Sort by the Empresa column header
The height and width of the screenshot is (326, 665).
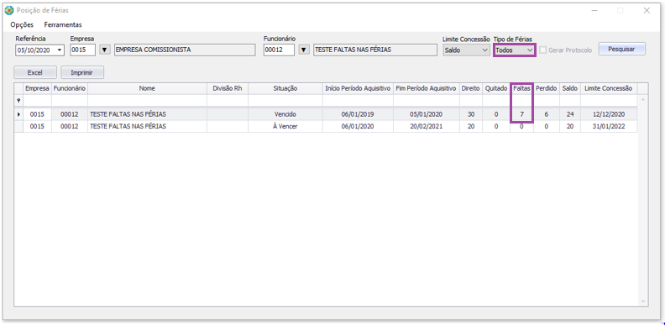[37, 89]
